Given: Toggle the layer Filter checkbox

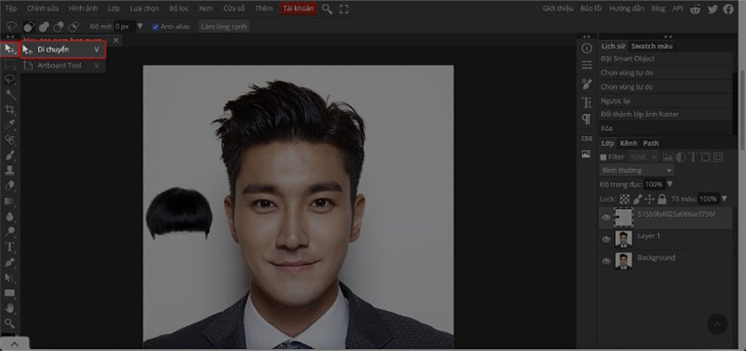Looking at the screenshot, I should click(x=603, y=157).
